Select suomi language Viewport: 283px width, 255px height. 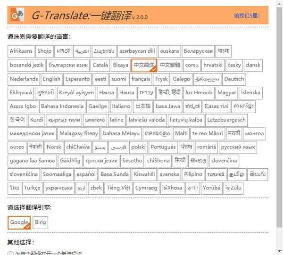pos(119,79)
